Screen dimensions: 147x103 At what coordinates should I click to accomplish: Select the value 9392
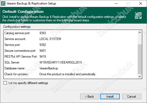(43, 45)
